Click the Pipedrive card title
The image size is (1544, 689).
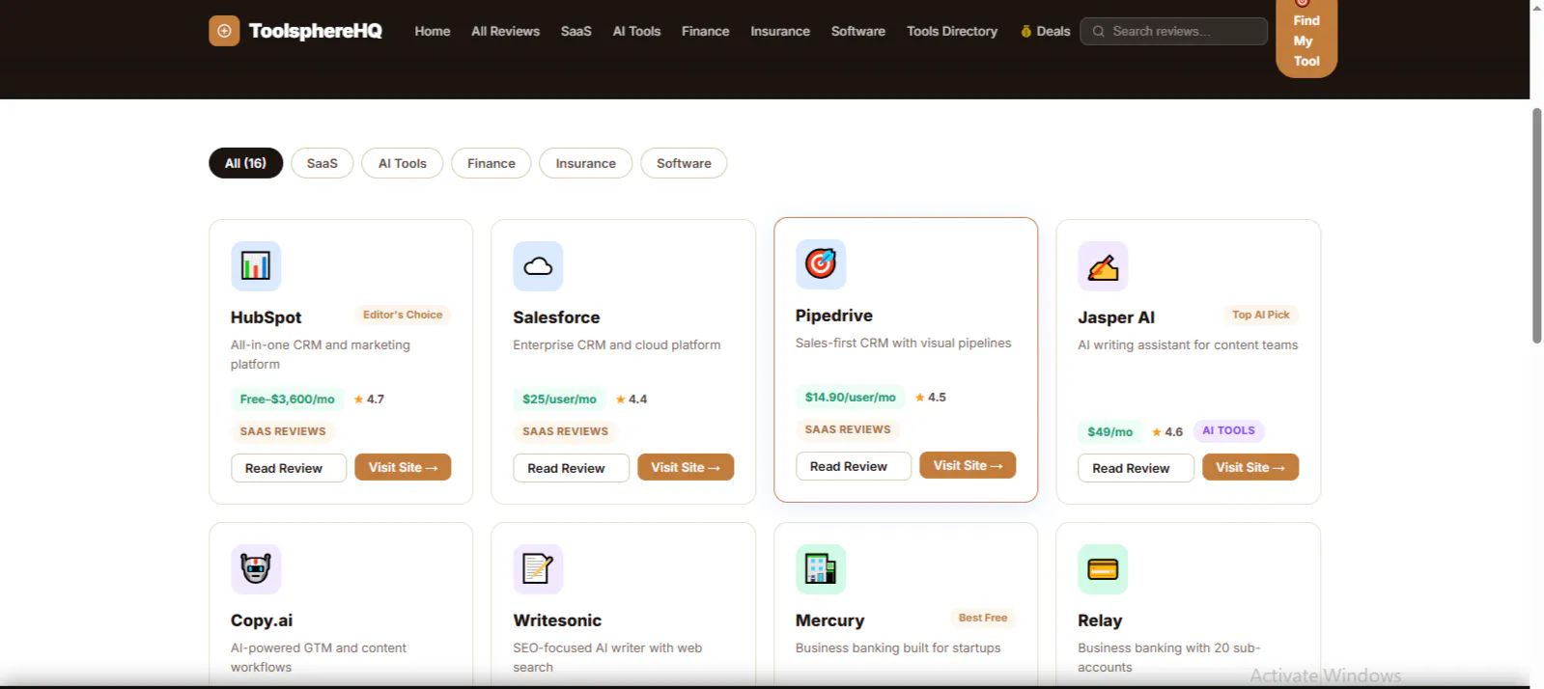click(833, 316)
